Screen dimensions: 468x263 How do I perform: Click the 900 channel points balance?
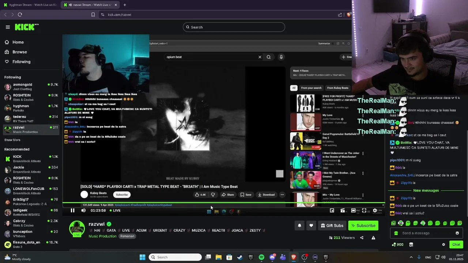point(397,244)
